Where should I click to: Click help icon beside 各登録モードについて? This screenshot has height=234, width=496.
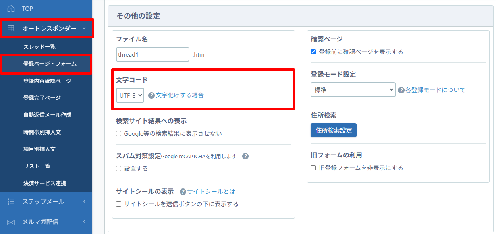pos(401,90)
